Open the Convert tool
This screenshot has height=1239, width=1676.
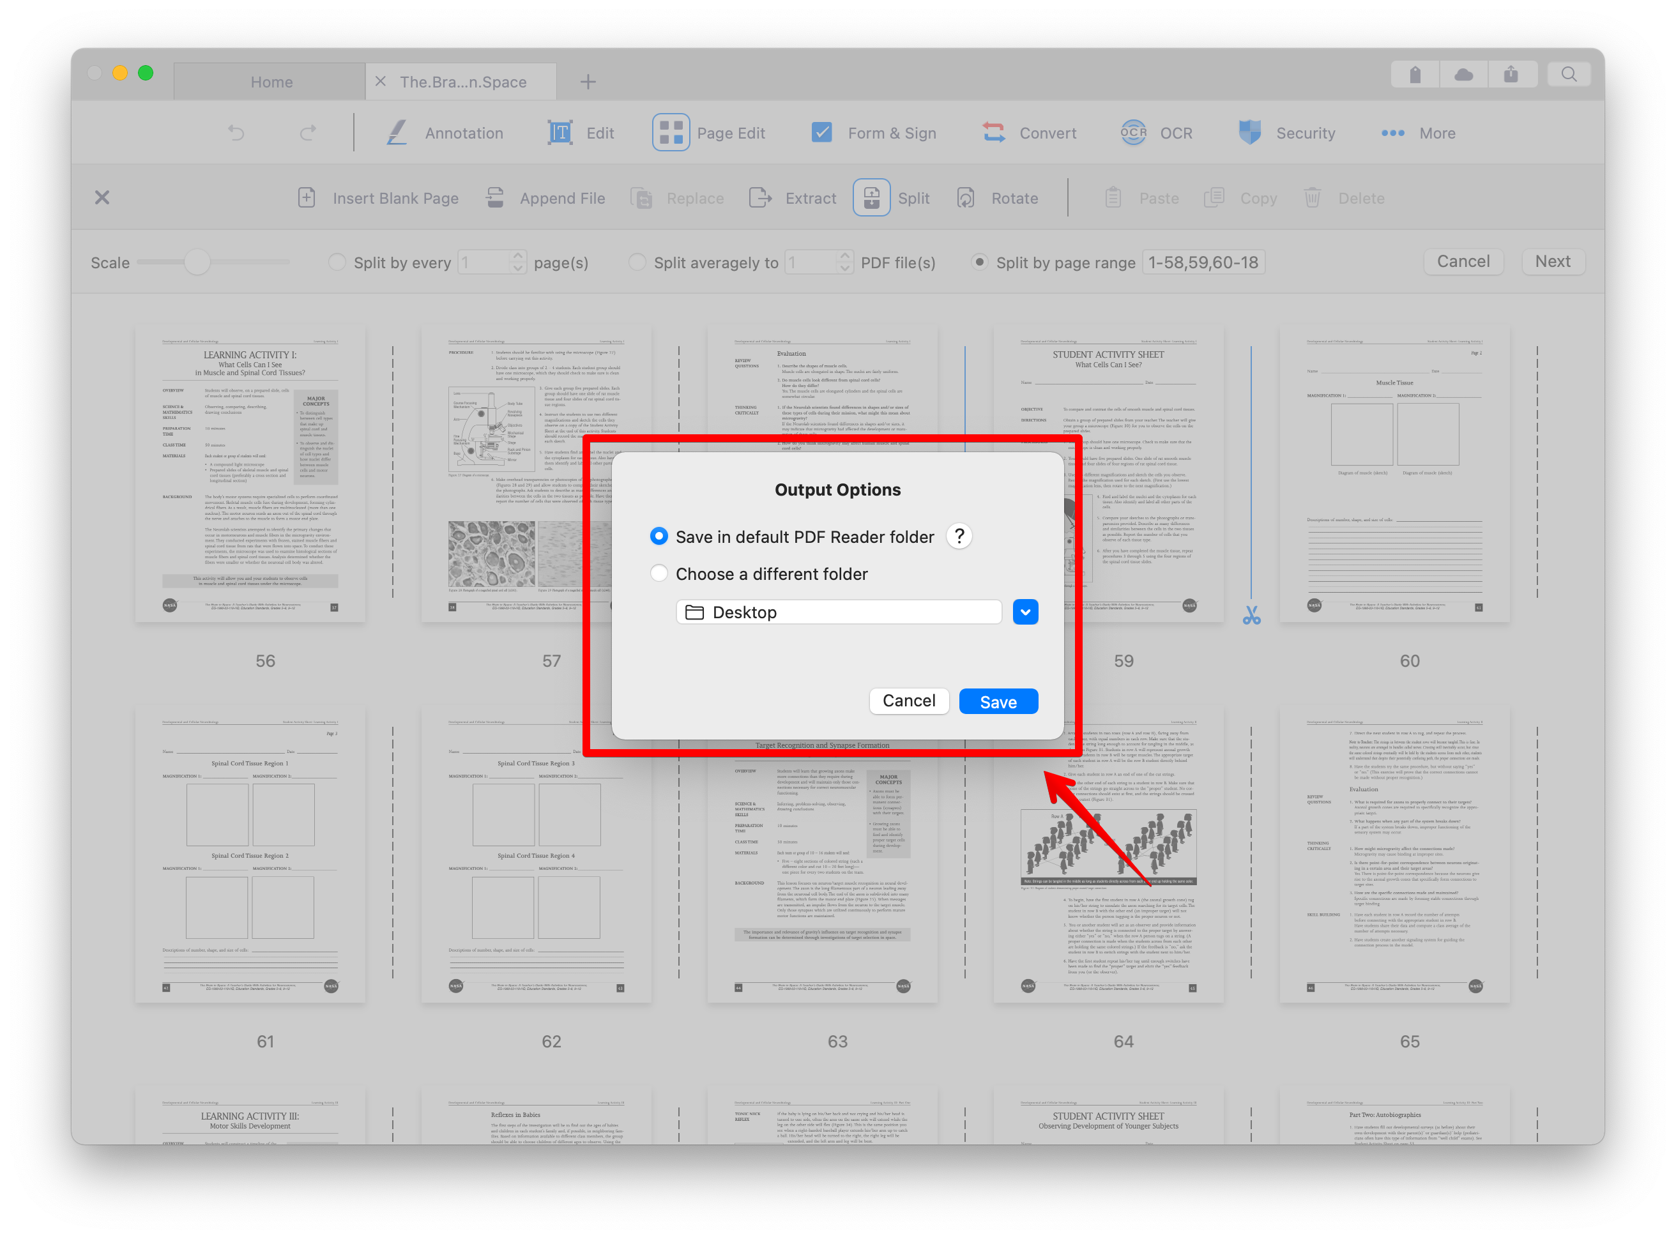(1029, 133)
